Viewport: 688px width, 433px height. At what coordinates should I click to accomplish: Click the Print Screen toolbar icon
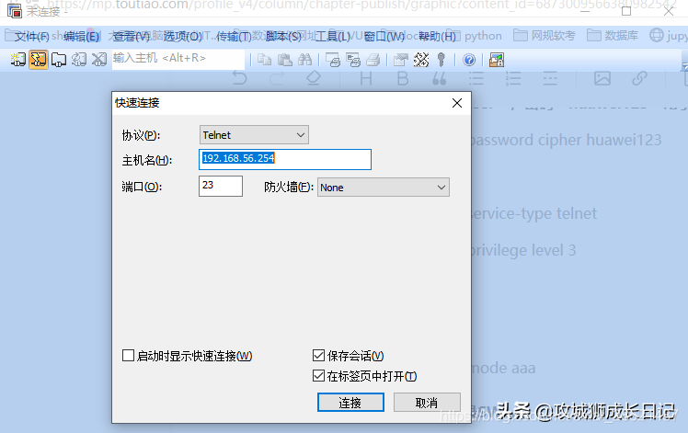(333, 60)
